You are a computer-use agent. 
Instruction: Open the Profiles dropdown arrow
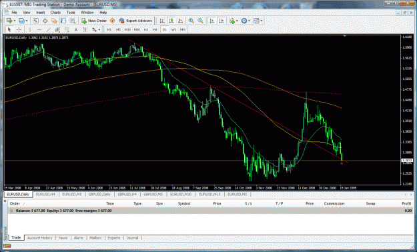tap(27, 21)
